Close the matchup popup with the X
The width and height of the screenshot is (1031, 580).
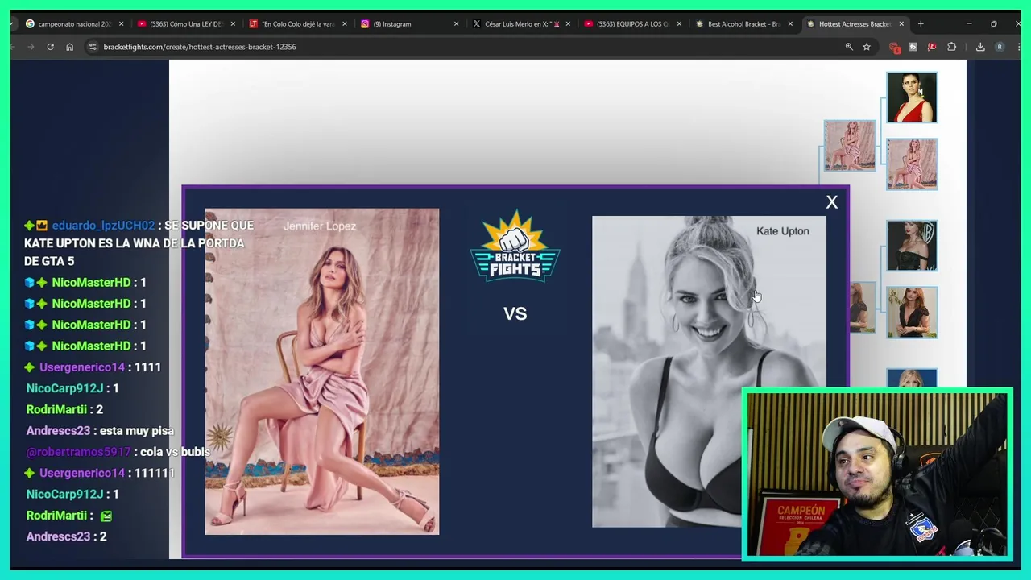click(x=832, y=202)
